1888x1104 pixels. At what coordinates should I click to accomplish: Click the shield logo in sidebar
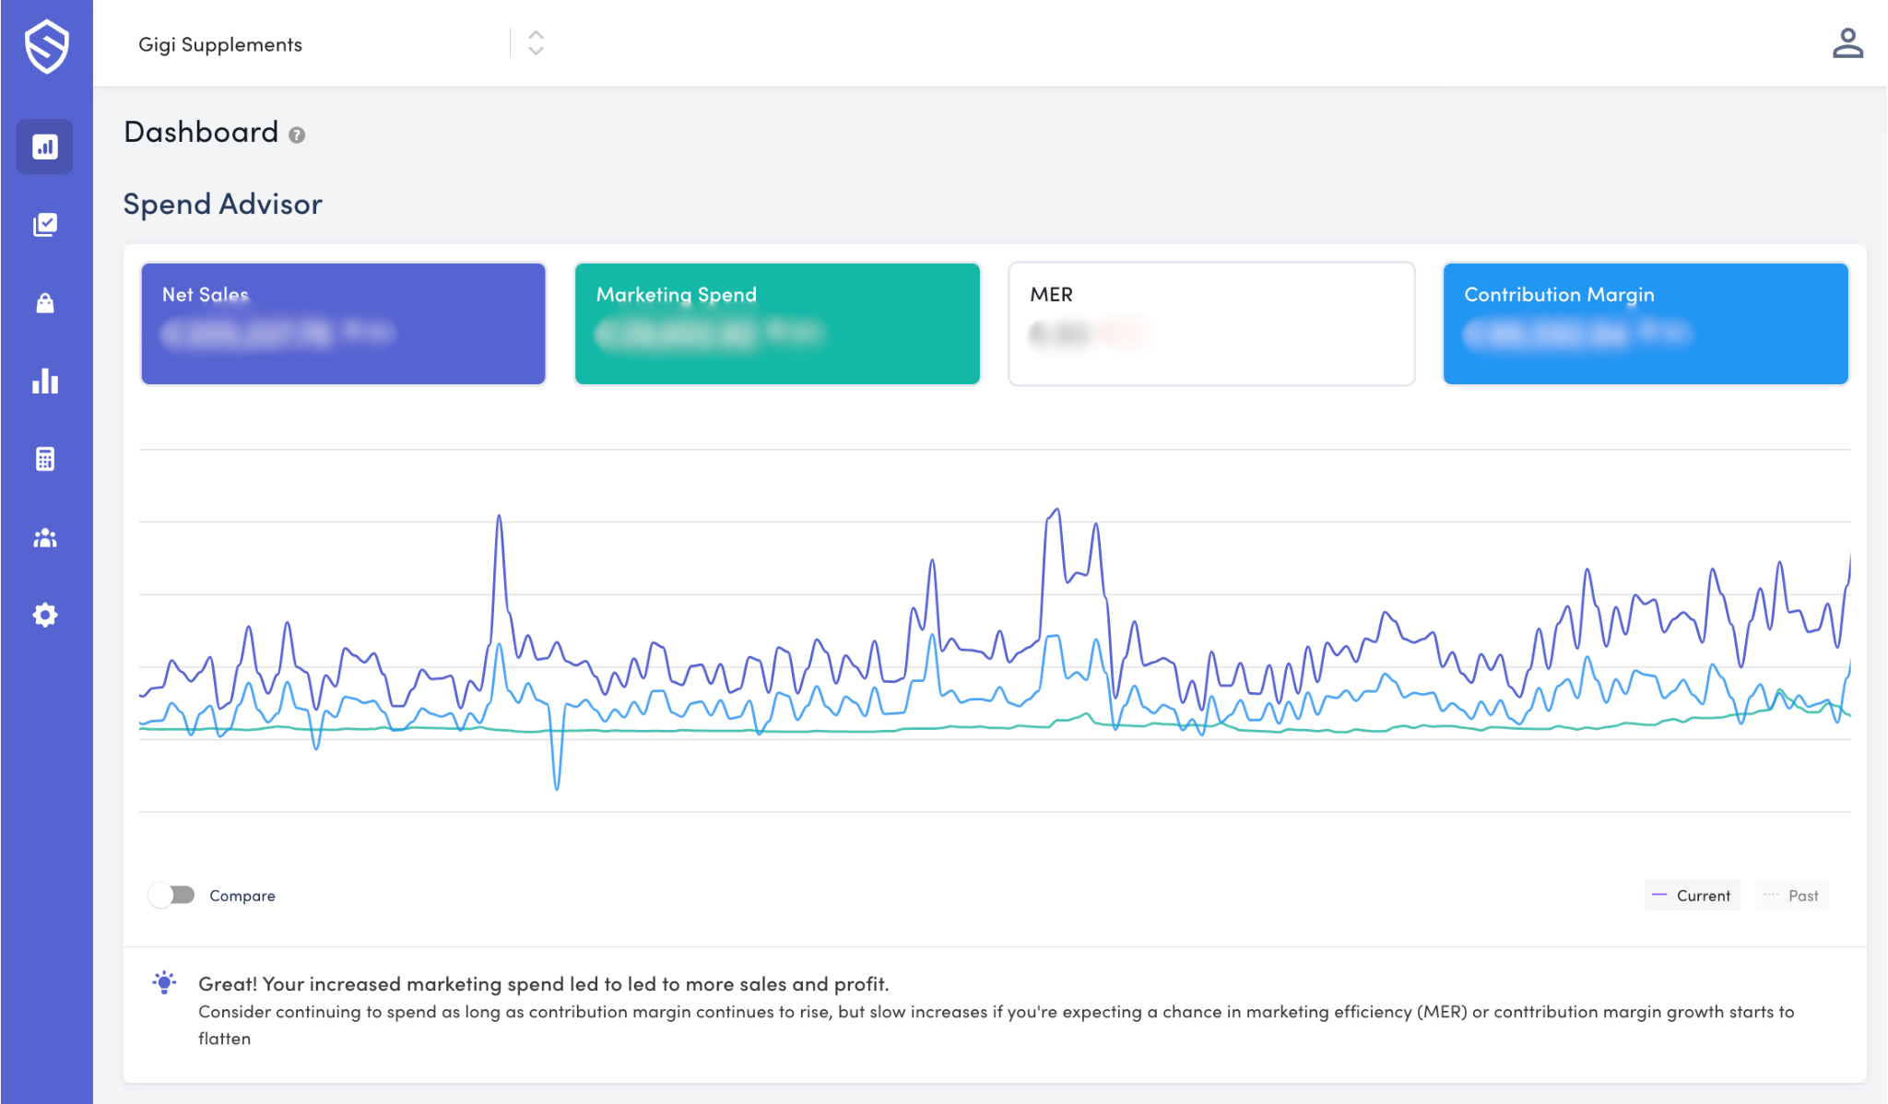(46, 46)
